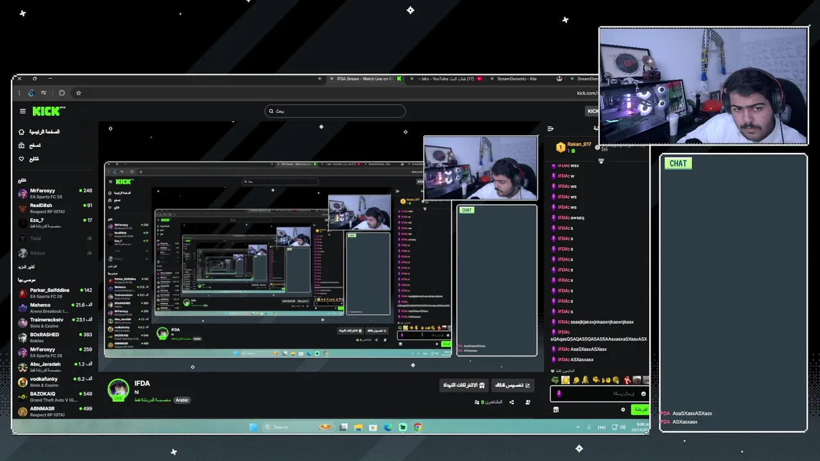Open Task View on the taskbar
This screenshot has height=461, width=820.
(x=344, y=427)
